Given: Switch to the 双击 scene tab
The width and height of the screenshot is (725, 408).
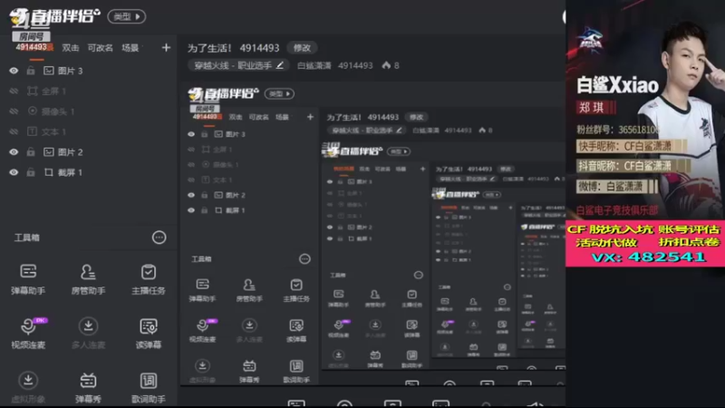Looking at the screenshot, I should [71, 48].
